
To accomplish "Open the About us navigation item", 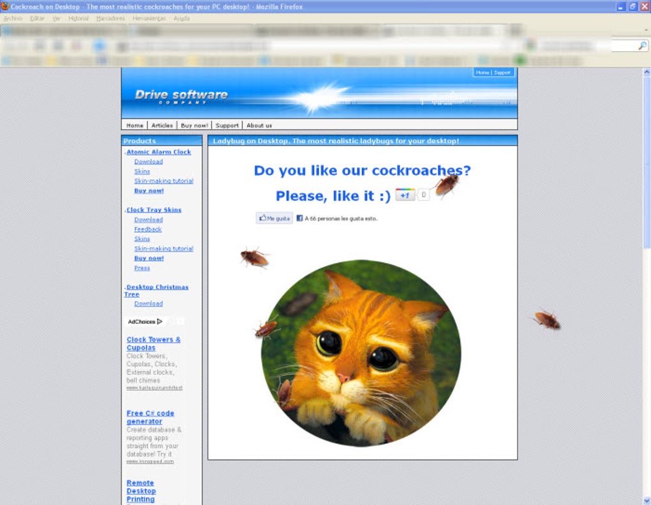I will (259, 125).
